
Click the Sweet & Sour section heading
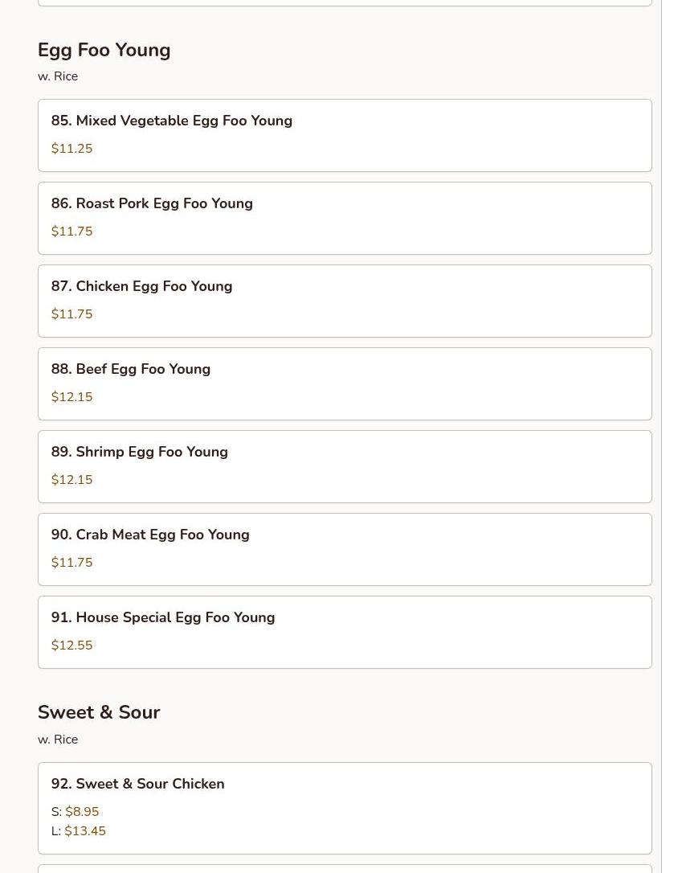[x=99, y=712]
